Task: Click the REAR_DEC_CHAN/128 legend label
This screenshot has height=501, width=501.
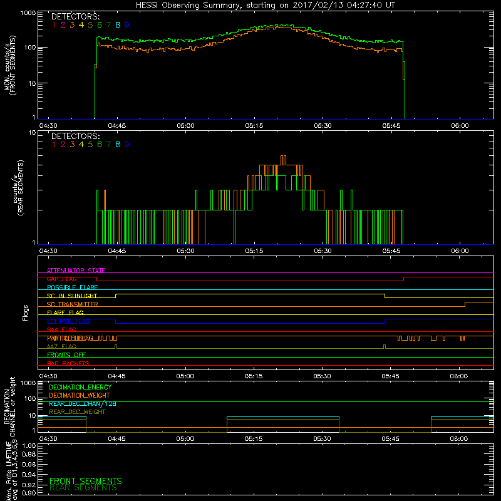Action: (x=83, y=404)
